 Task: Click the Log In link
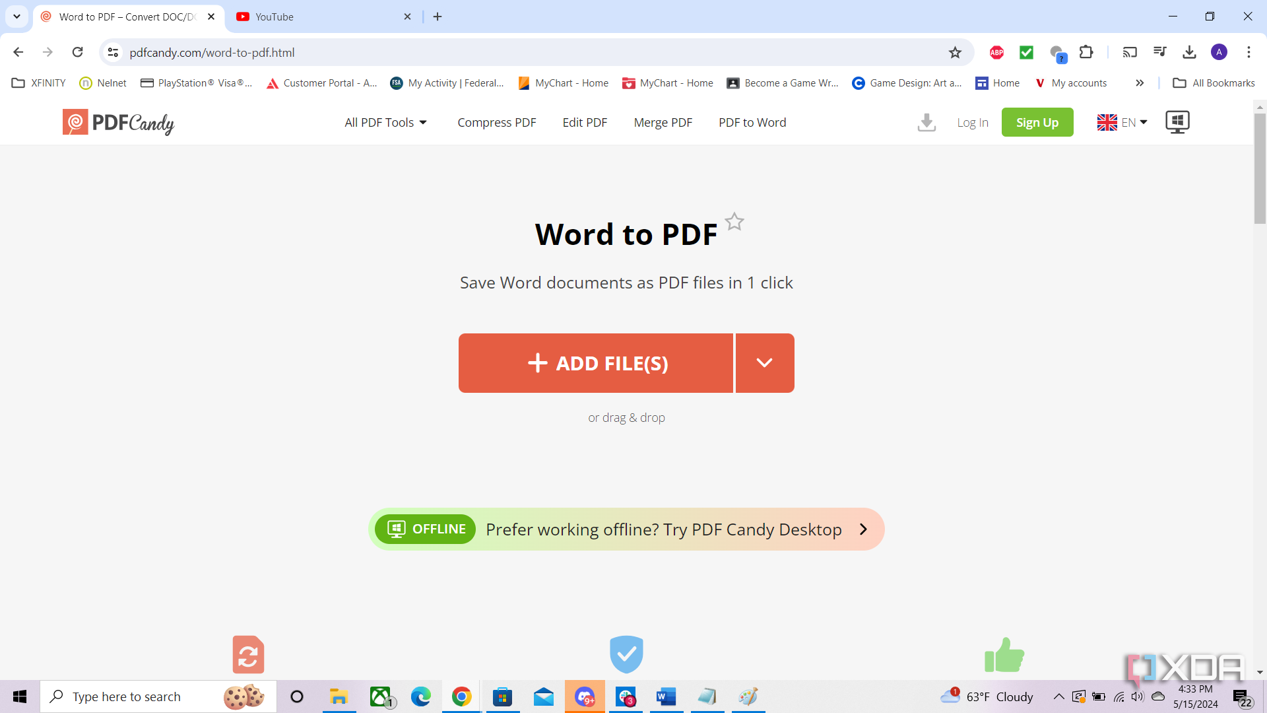click(x=973, y=122)
